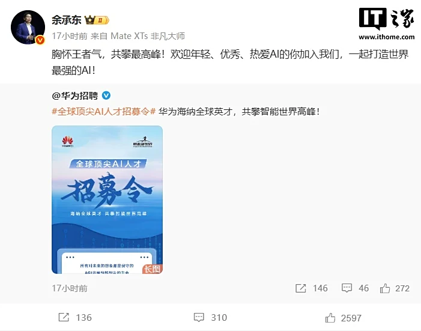This screenshot has height=331, width=421.
Task: Click the 长图 label on the poster
Action: coord(153,269)
